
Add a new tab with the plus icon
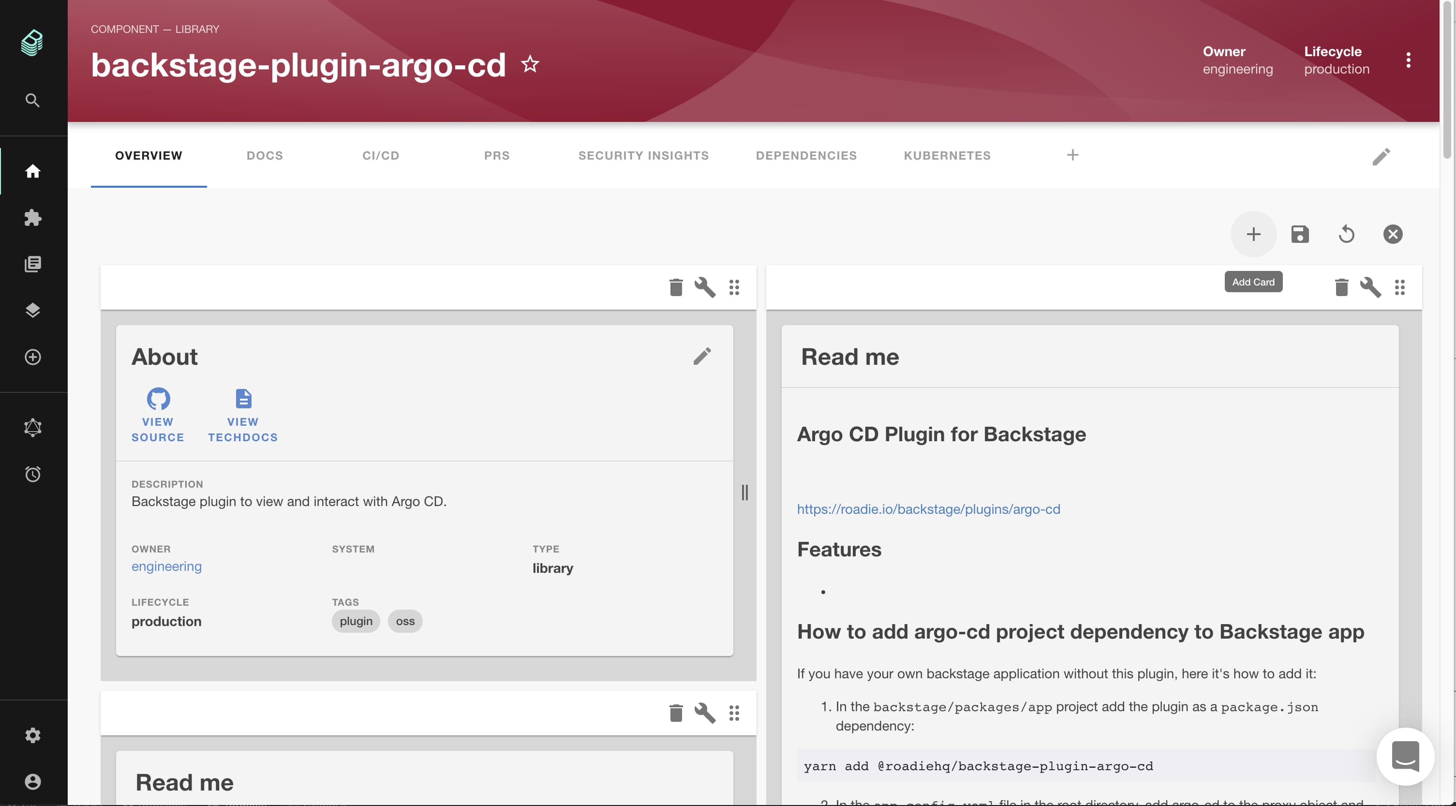tap(1073, 155)
